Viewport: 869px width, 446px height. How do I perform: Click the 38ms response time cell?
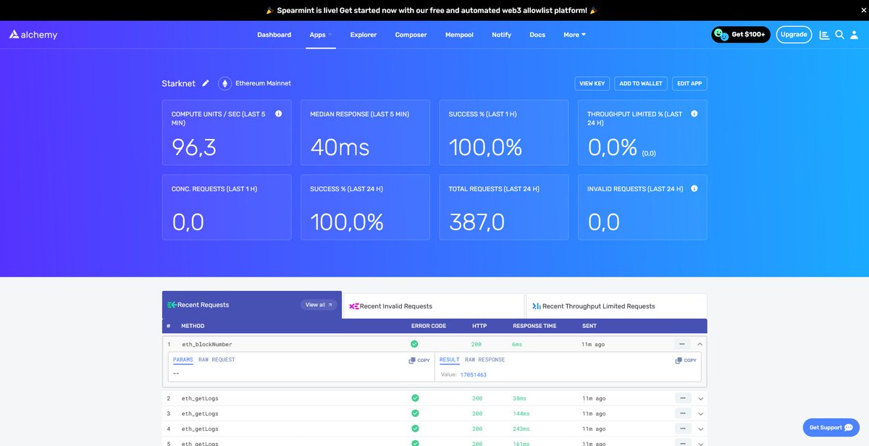point(519,398)
